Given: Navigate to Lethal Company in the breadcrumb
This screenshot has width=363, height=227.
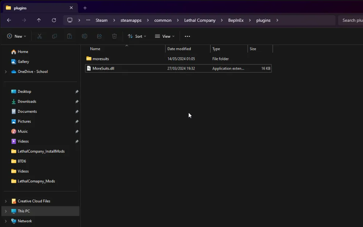Looking at the screenshot, I should coord(200,20).
